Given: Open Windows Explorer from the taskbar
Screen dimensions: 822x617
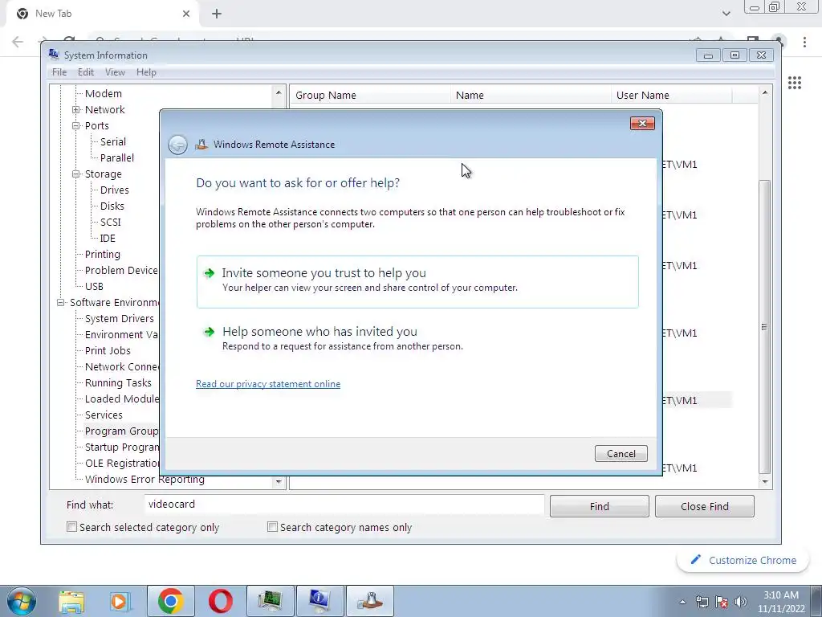Looking at the screenshot, I should click(71, 602).
